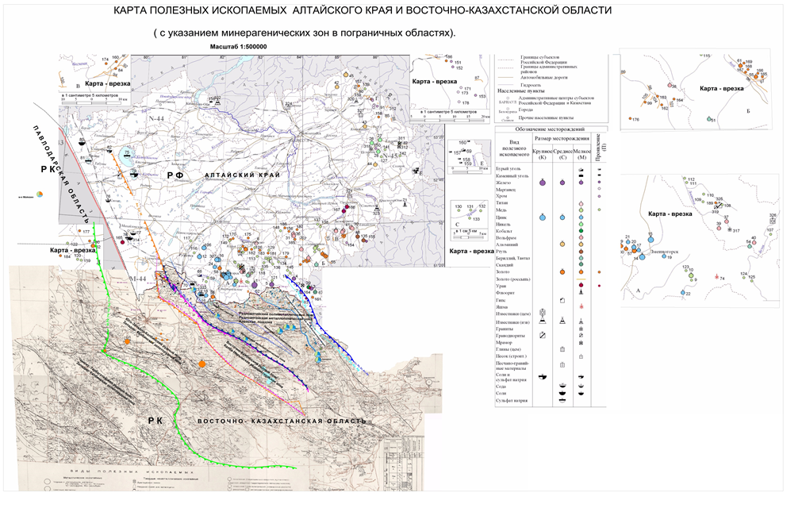Screen dimensions: 802x508
Task: Click the sand-gravel materials symbol in legend
Action: (x=562, y=365)
